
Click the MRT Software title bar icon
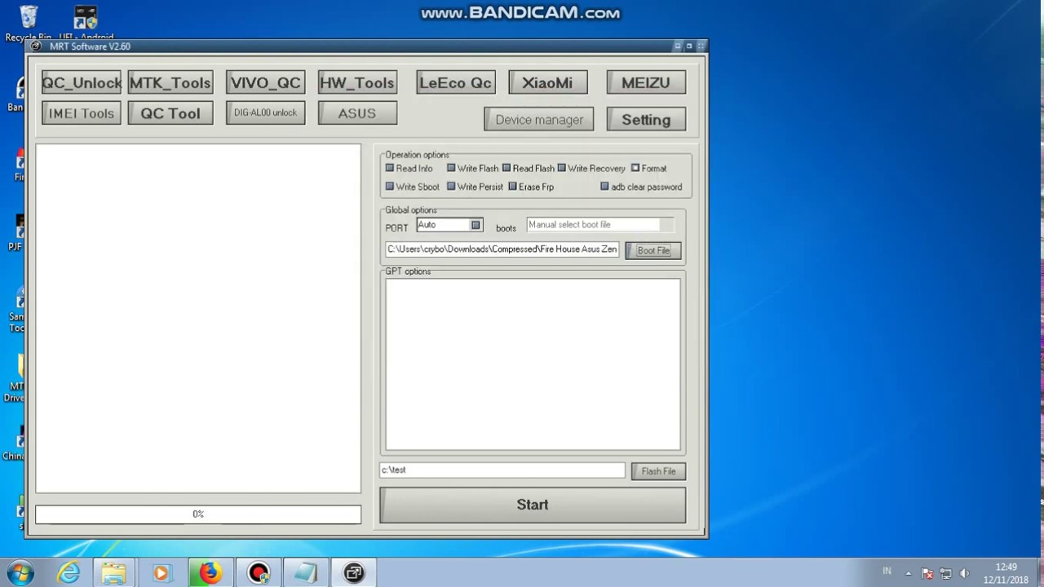click(36, 46)
